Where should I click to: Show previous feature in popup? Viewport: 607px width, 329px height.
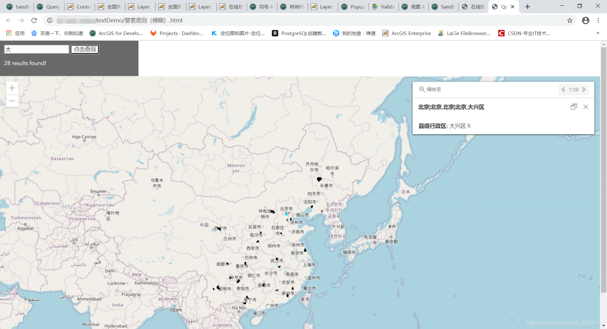pyautogui.click(x=563, y=90)
